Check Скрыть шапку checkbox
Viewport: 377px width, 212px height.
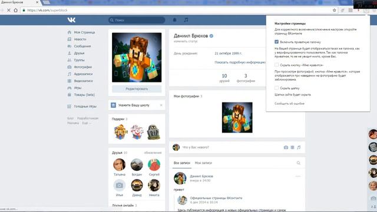[276, 88]
